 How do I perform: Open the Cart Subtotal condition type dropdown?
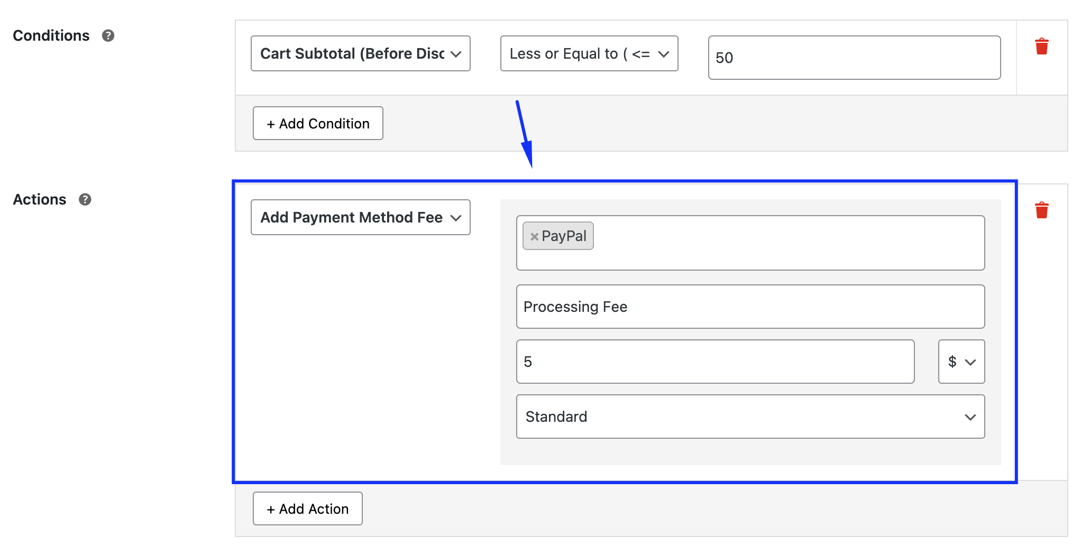pyautogui.click(x=361, y=53)
